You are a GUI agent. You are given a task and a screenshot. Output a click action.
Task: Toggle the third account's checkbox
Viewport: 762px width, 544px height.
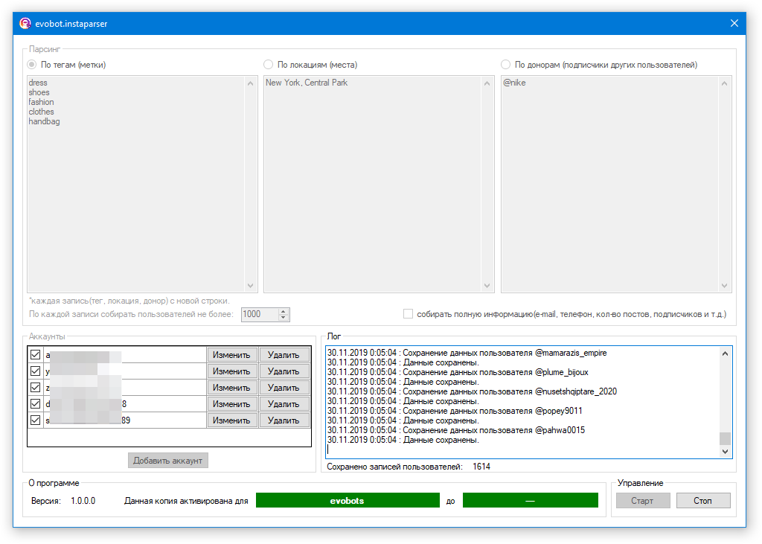(x=35, y=388)
